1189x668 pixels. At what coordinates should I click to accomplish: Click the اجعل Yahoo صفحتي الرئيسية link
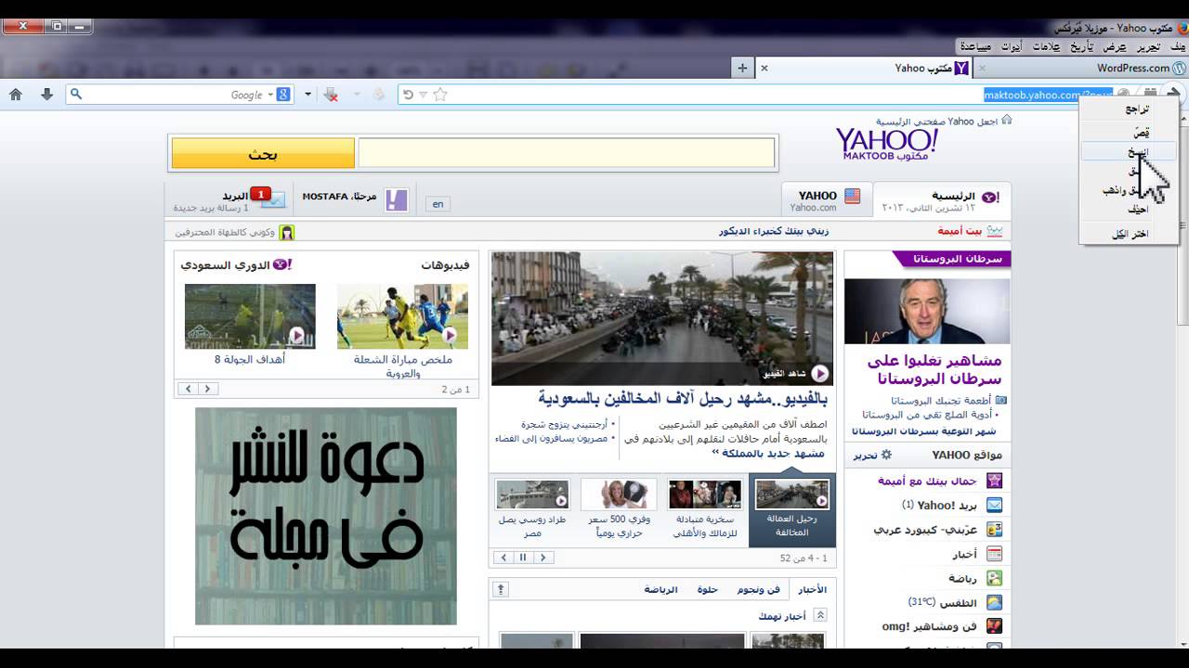pos(938,121)
